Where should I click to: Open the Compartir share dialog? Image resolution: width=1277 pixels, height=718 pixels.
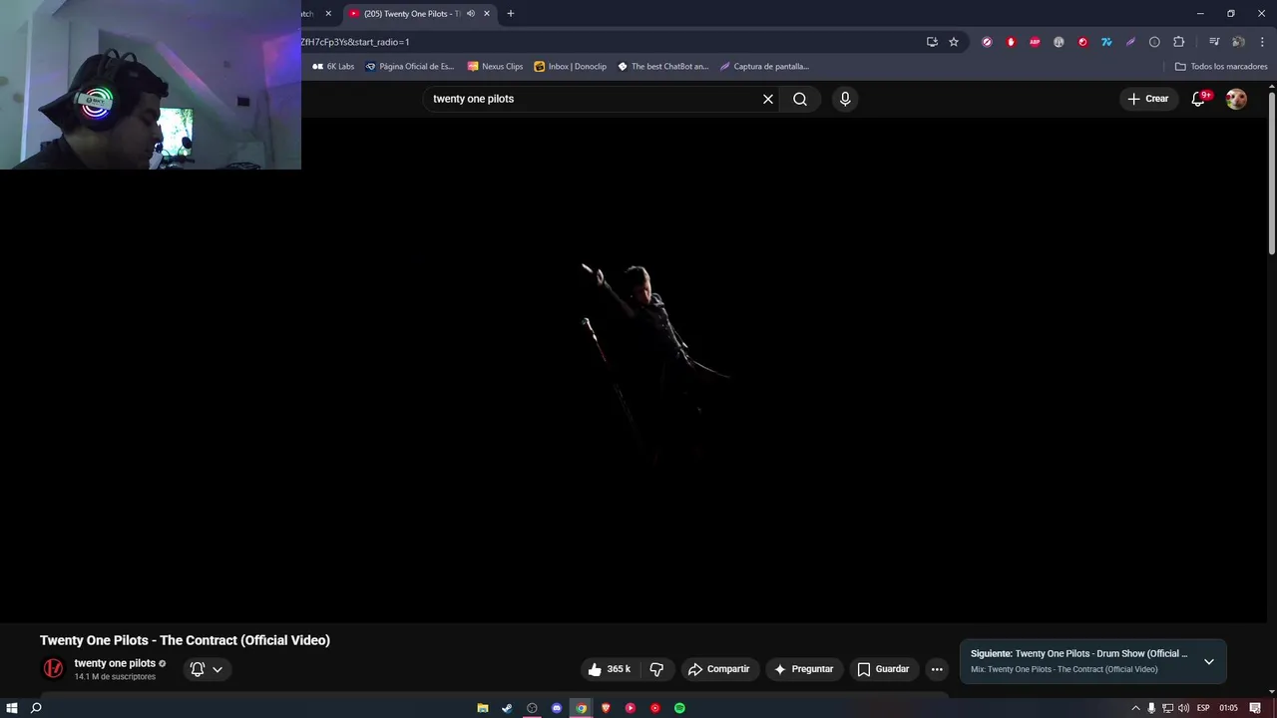(719, 669)
